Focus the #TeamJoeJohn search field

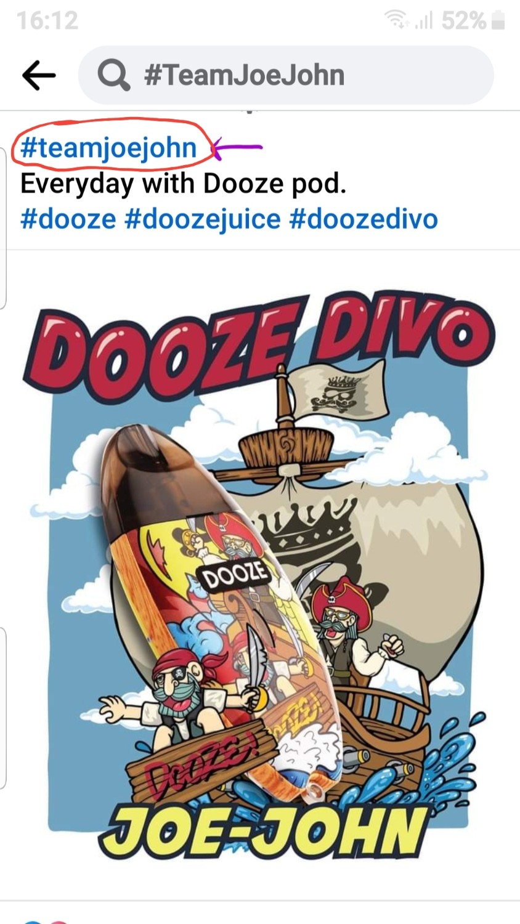[x=286, y=75]
